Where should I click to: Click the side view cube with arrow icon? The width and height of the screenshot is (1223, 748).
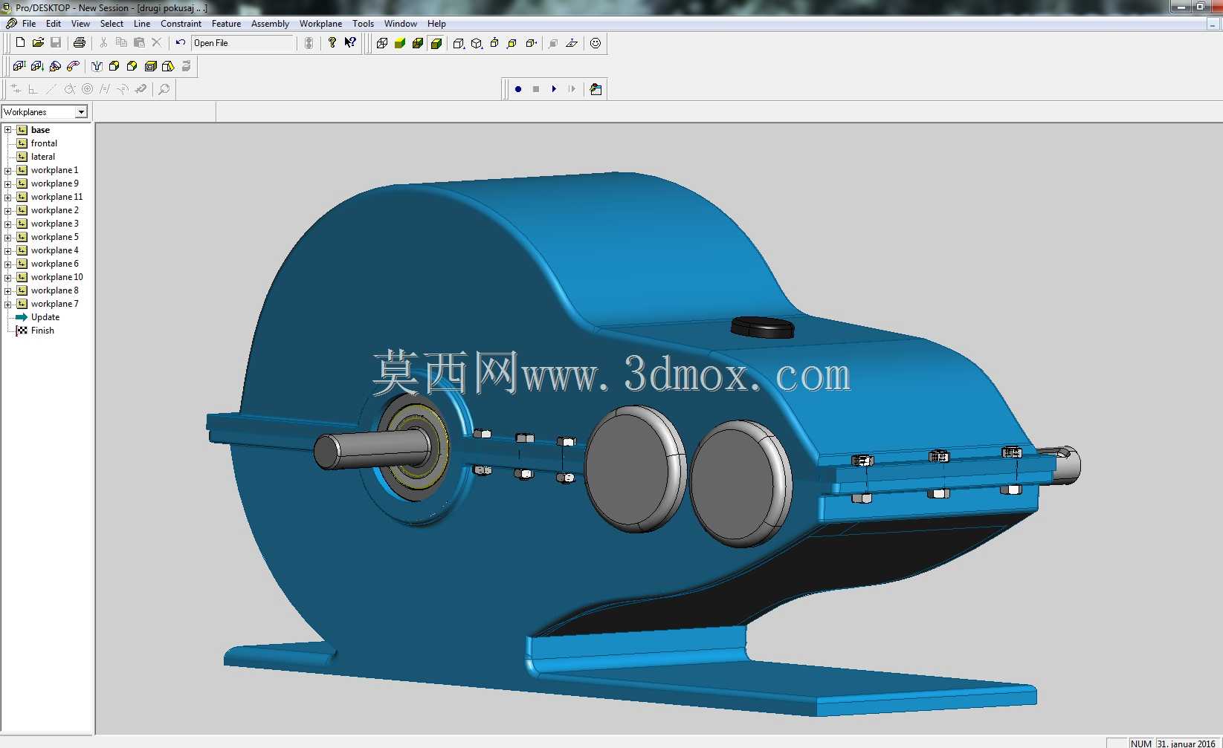(x=531, y=43)
